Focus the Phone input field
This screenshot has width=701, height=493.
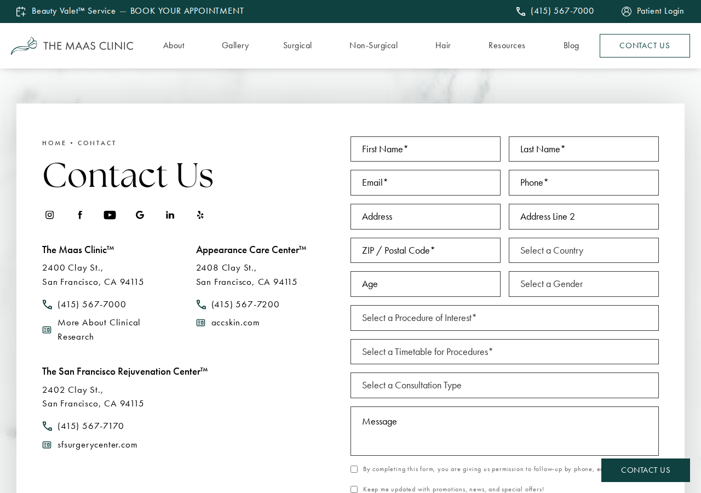[584, 182]
